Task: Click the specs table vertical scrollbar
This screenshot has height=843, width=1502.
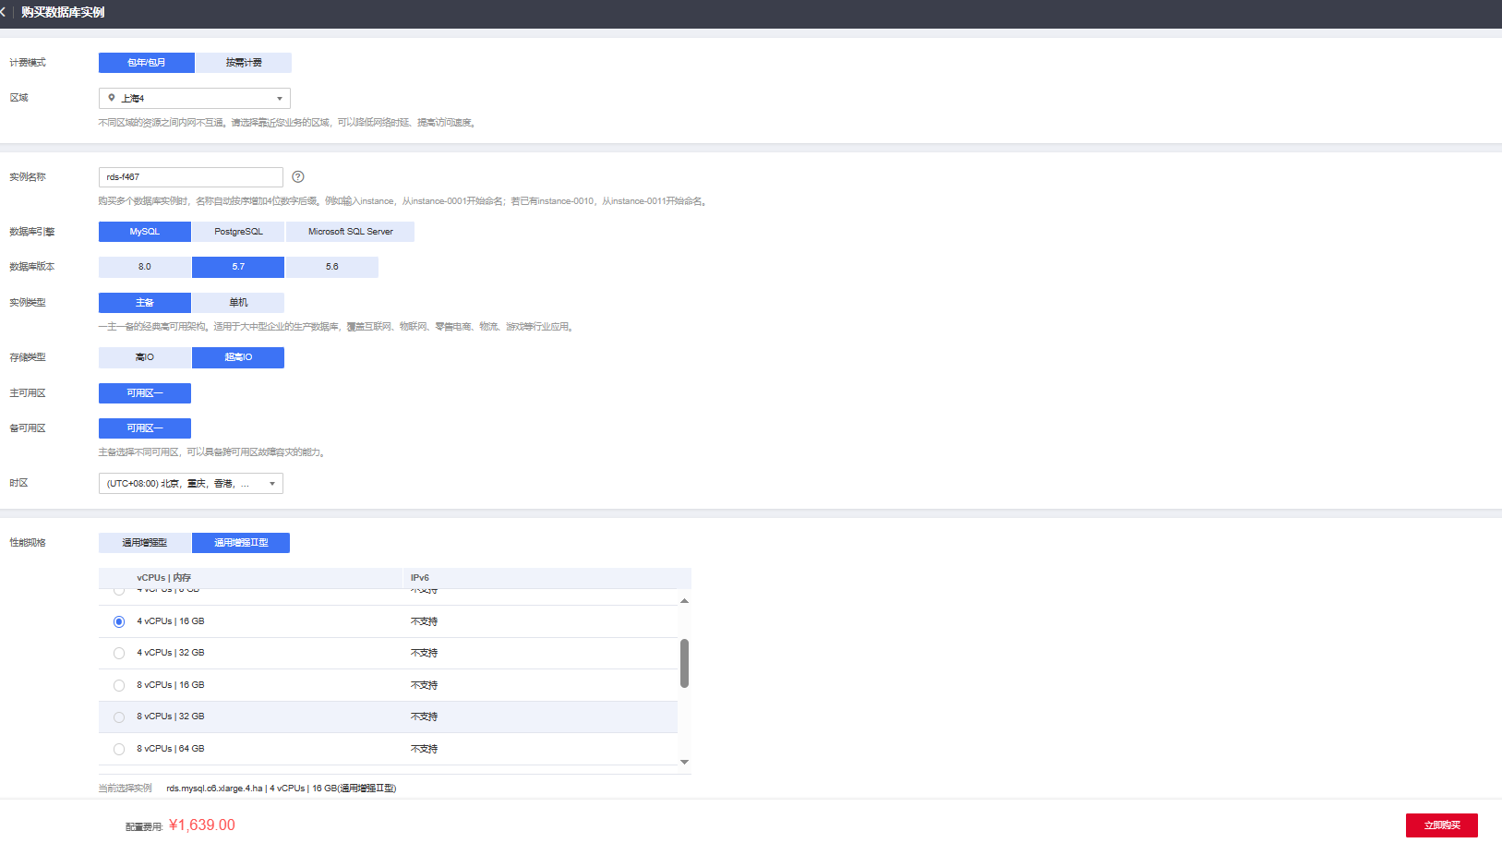Action: [684, 663]
